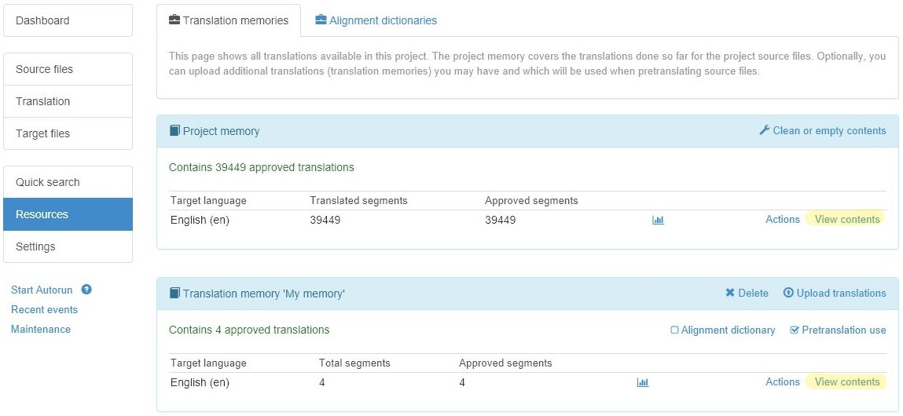Click the upload arrow icon for translations

(x=788, y=293)
